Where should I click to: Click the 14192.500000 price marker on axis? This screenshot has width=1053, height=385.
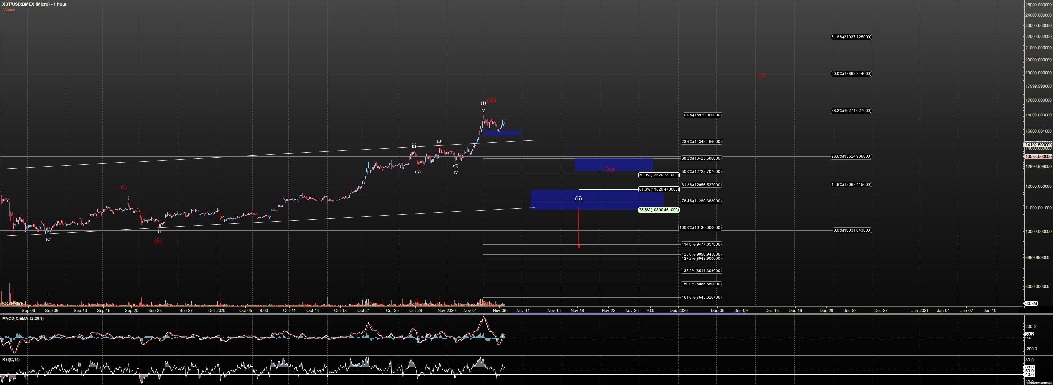1038,145
